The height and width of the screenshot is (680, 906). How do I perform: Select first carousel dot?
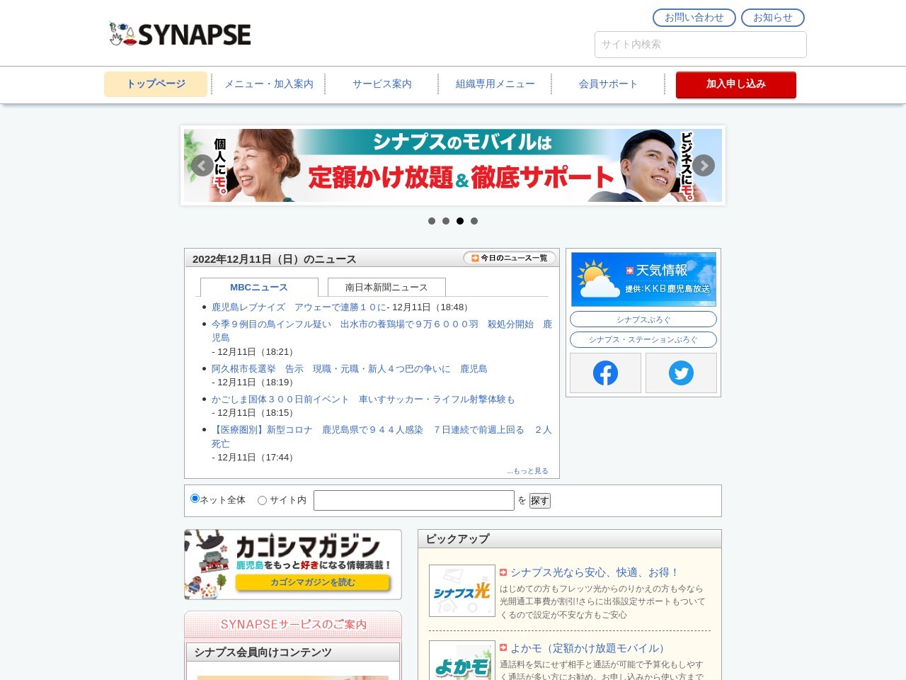click(x=432, y=221)
